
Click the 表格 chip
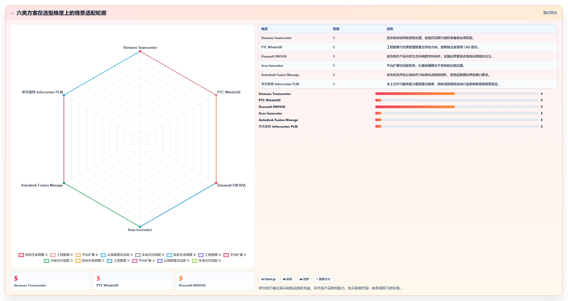point(287,279)
